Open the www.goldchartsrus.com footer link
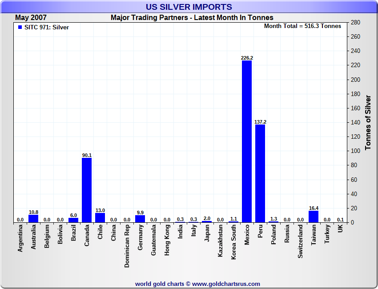This screenshot has width=378, height=289. [x=226, y=284]
